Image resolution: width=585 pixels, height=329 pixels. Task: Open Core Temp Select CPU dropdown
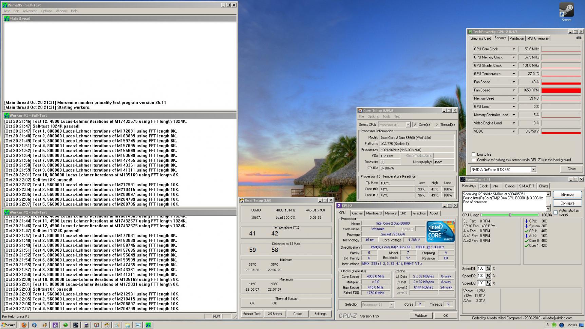pyautogui.click(x=408, y=125)
